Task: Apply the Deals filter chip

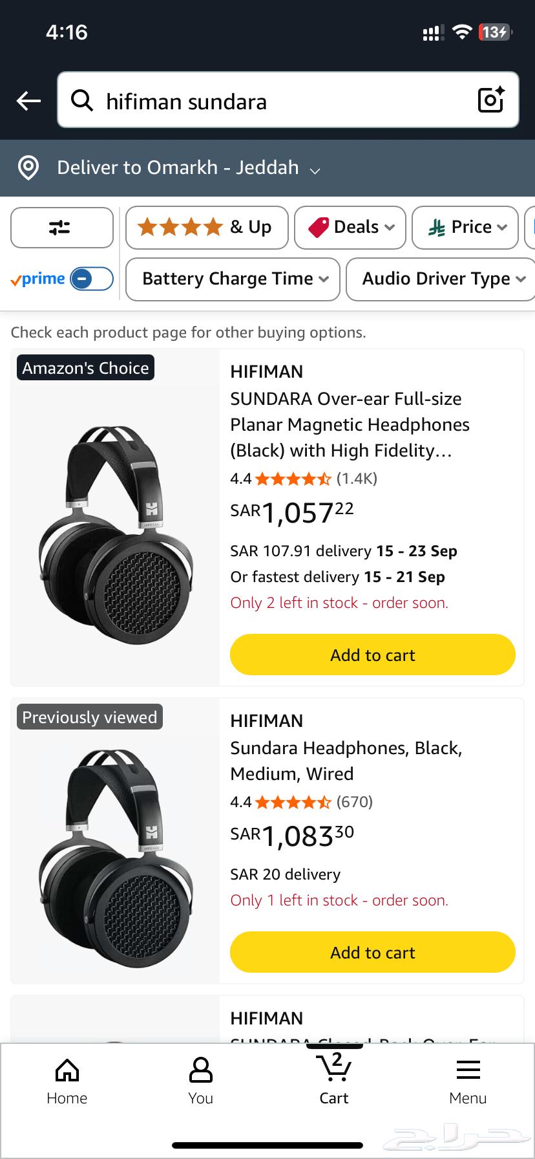Action: click(350, 228)
